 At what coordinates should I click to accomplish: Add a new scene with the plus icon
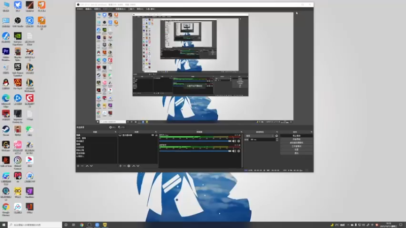click(x=78, y=166)
